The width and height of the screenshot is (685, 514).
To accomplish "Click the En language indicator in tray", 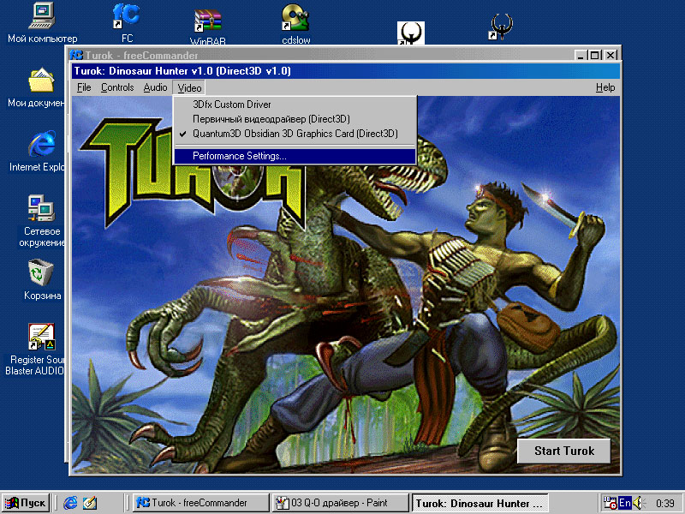I will [x=625, y=503].
